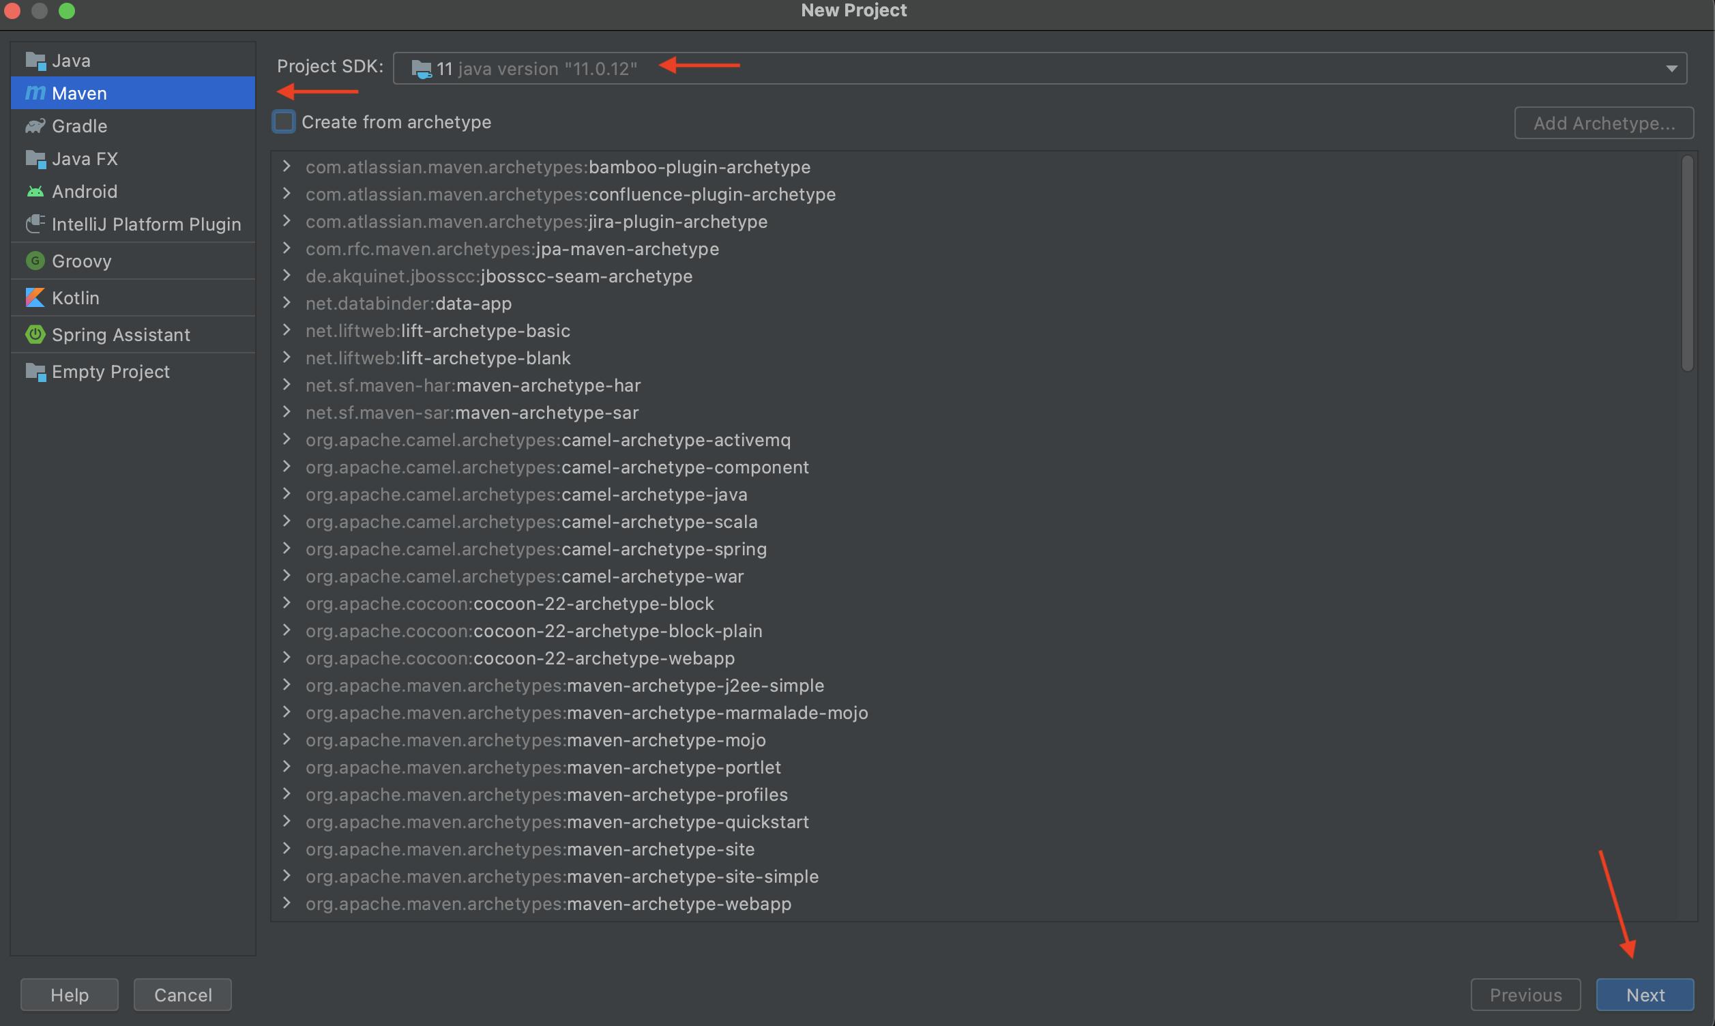Select camel-archetype-war entry
The image size is (1715, 1026).
click(525, 576)
